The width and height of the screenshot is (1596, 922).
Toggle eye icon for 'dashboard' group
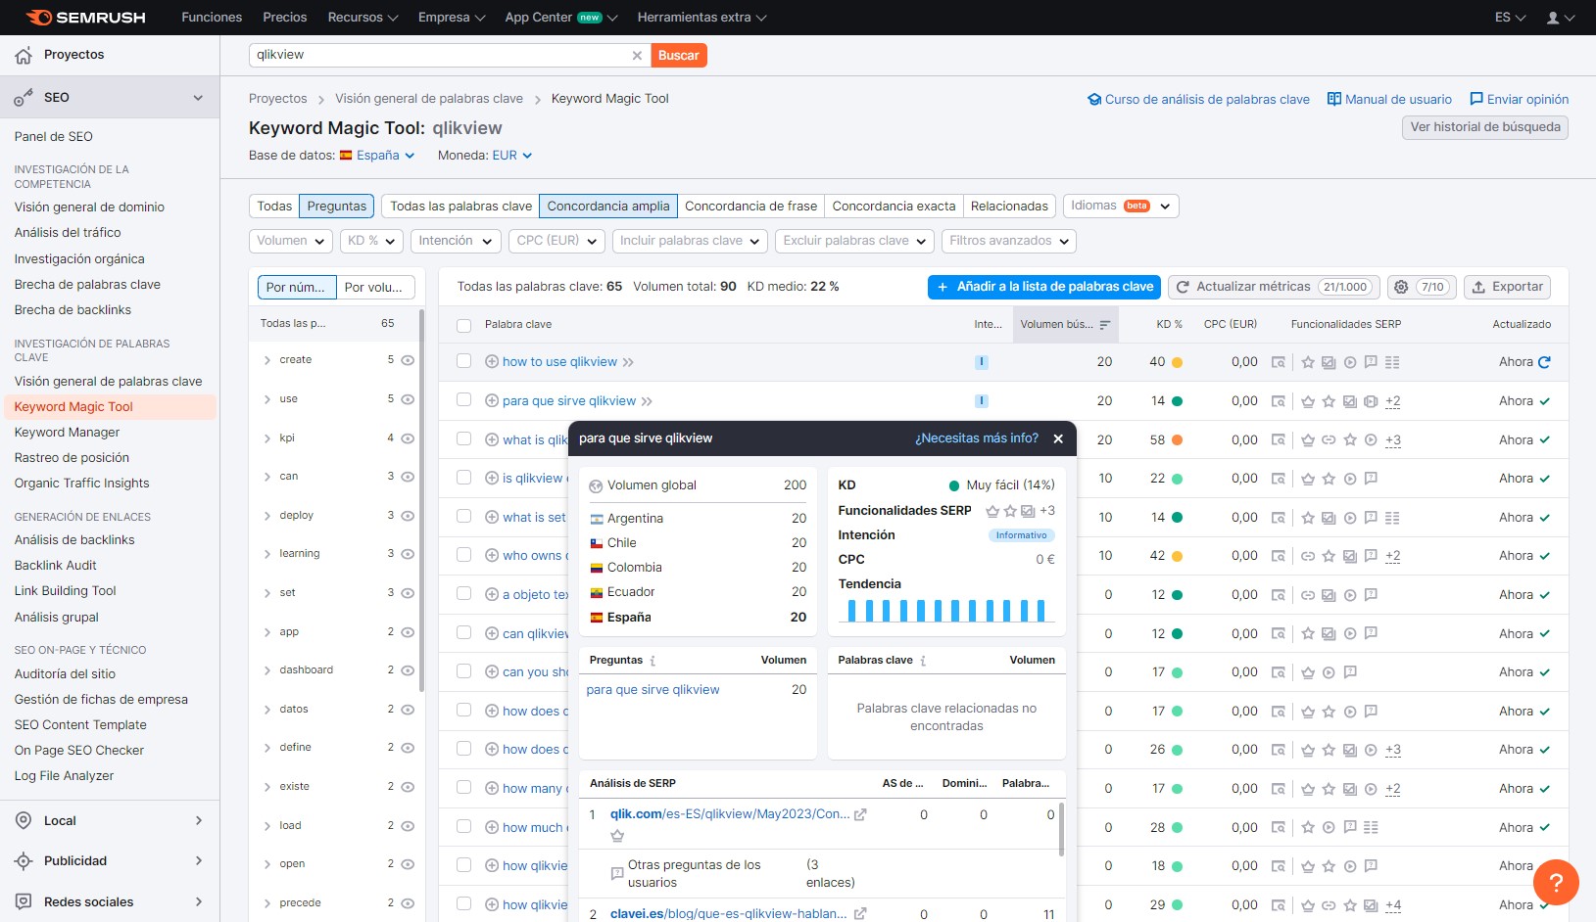[x=408, y=670]
